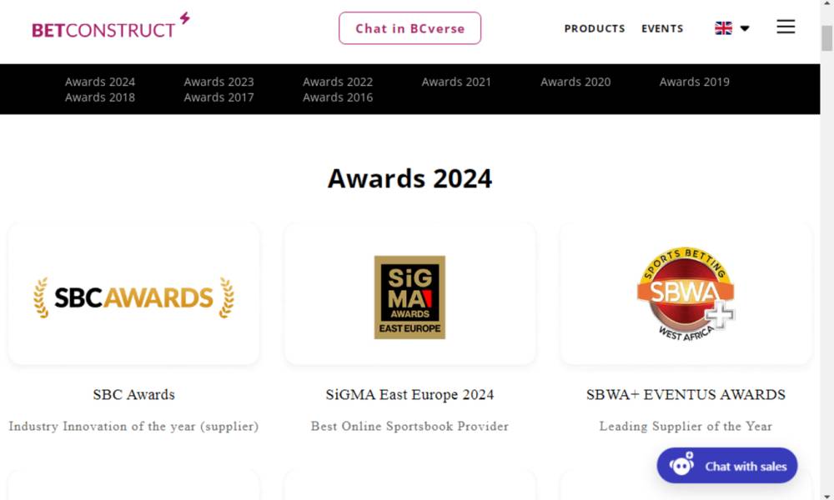Open Awards 2019 link
The height and width of the screenshot is (500, 834).
694,82
